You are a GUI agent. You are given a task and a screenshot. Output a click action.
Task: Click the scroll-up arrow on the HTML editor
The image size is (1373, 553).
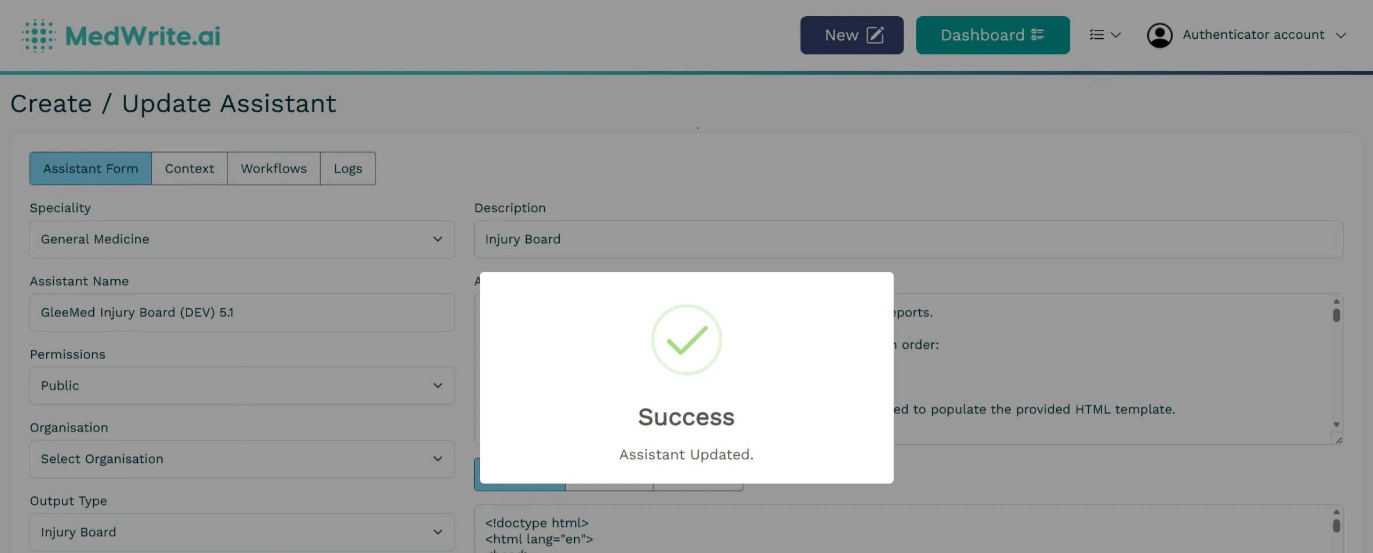[x=1336, y=511]
